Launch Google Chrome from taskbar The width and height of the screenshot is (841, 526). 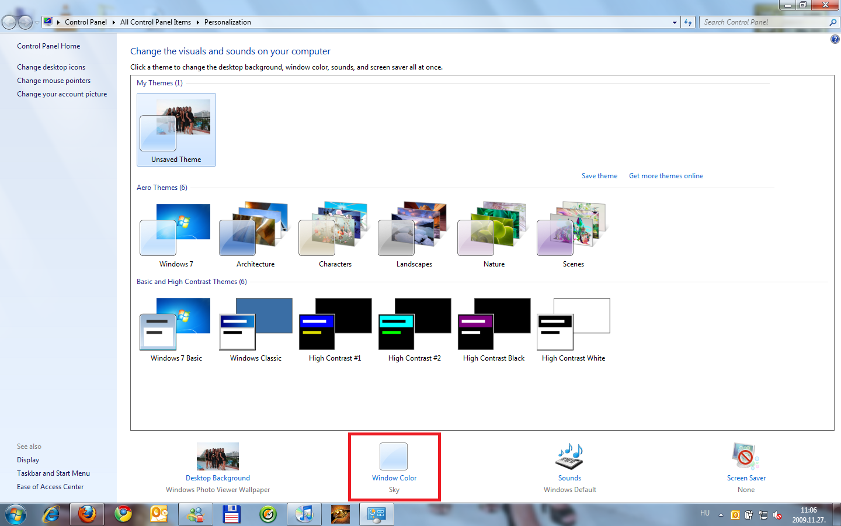coord(123,514)
